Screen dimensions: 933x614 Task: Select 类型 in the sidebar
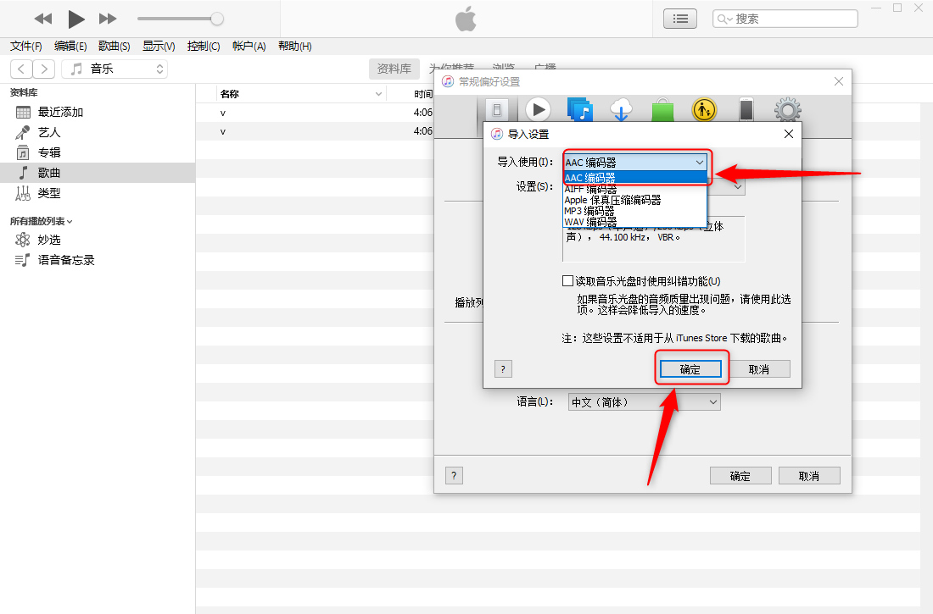tap(49, 193)
